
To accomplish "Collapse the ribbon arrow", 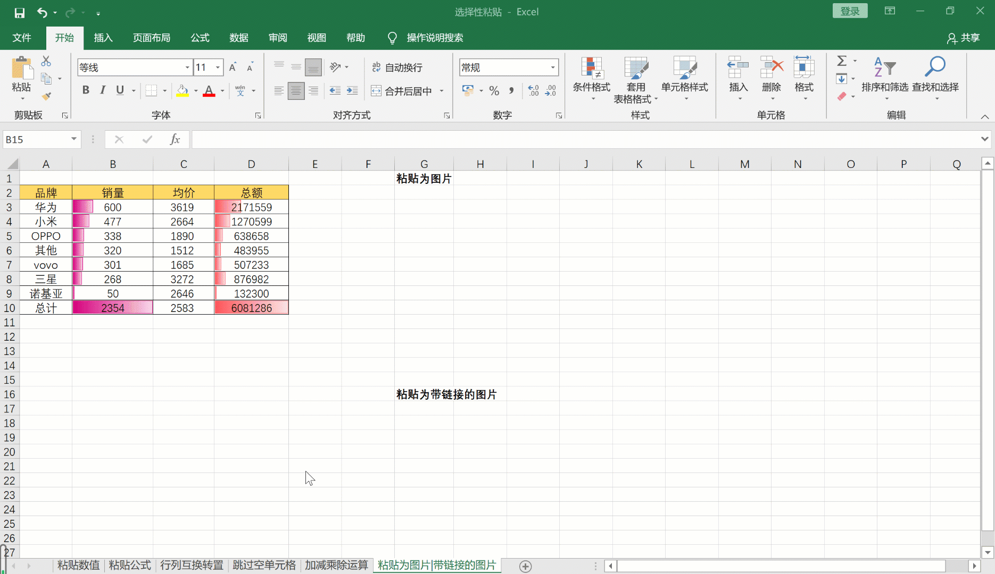I will 985,116.
